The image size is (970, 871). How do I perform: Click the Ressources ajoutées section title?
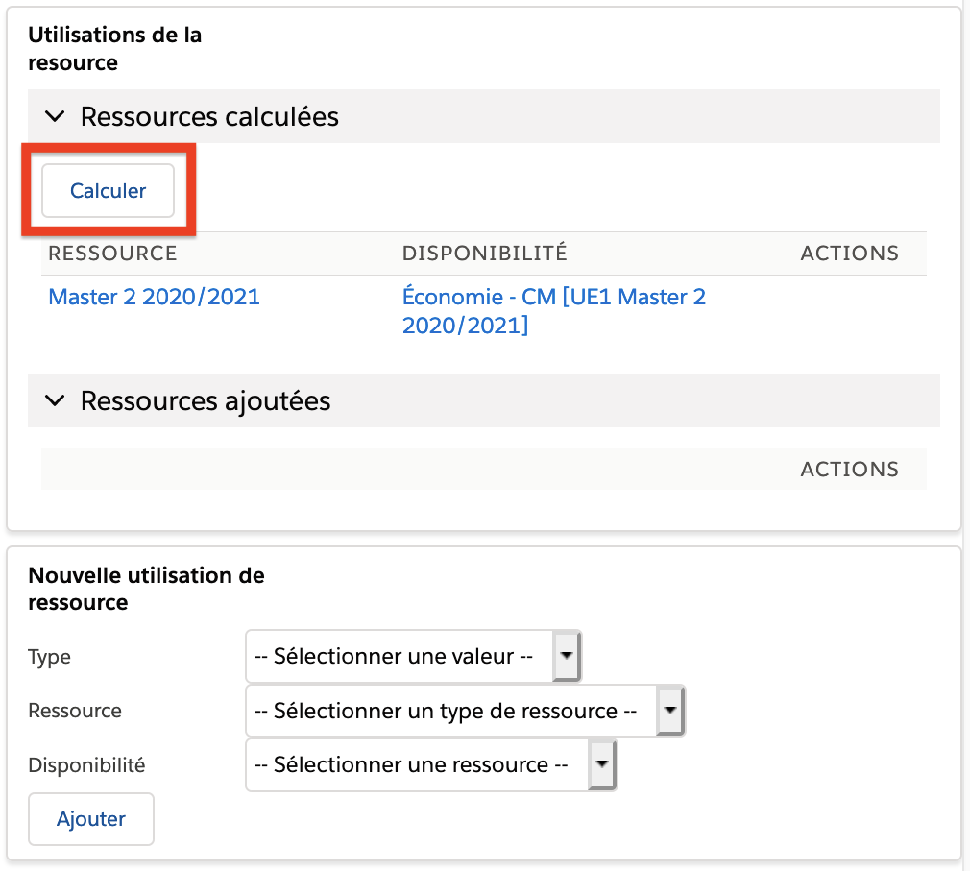[x=206, y=400]
